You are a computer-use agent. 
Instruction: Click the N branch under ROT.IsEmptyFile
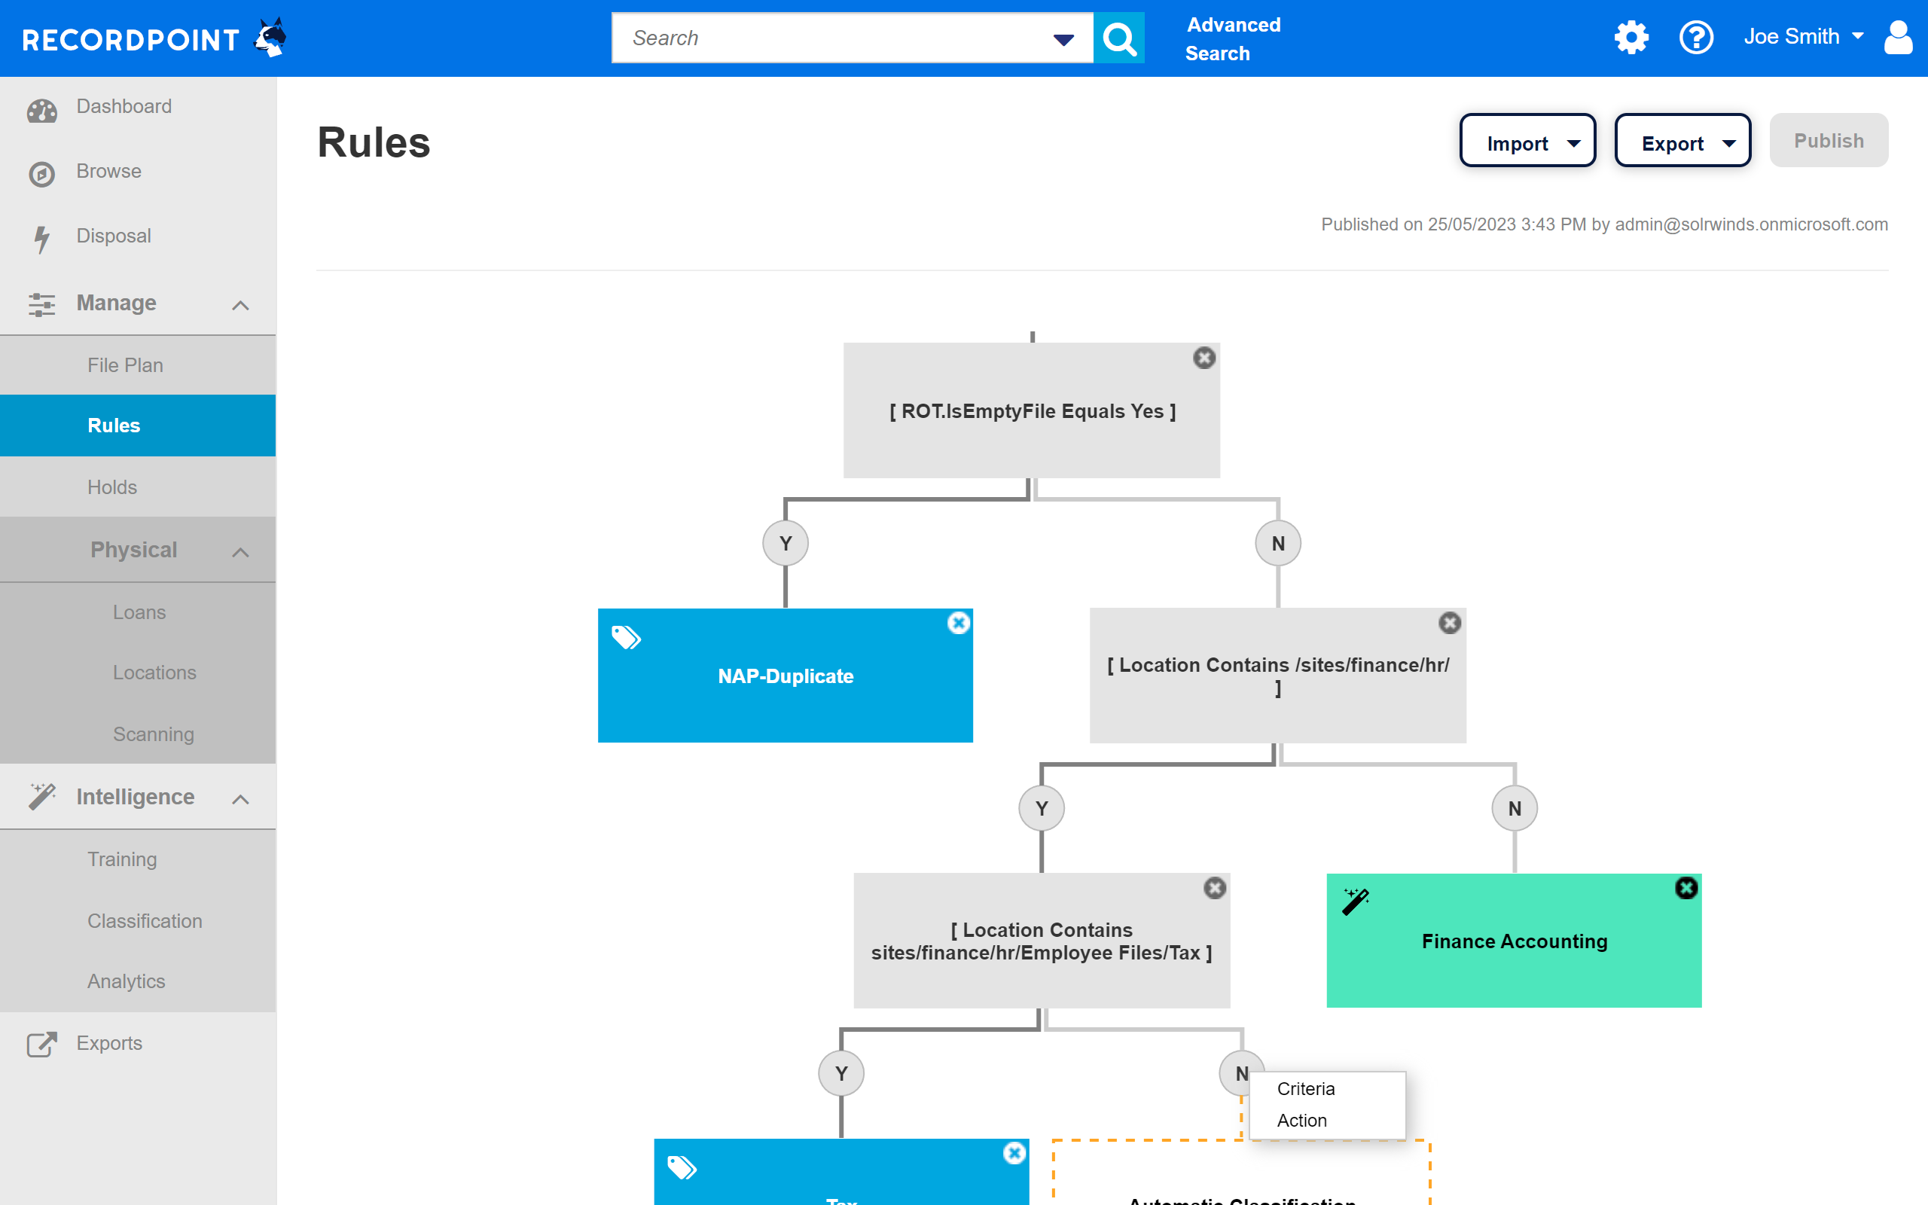[1278, 544]
